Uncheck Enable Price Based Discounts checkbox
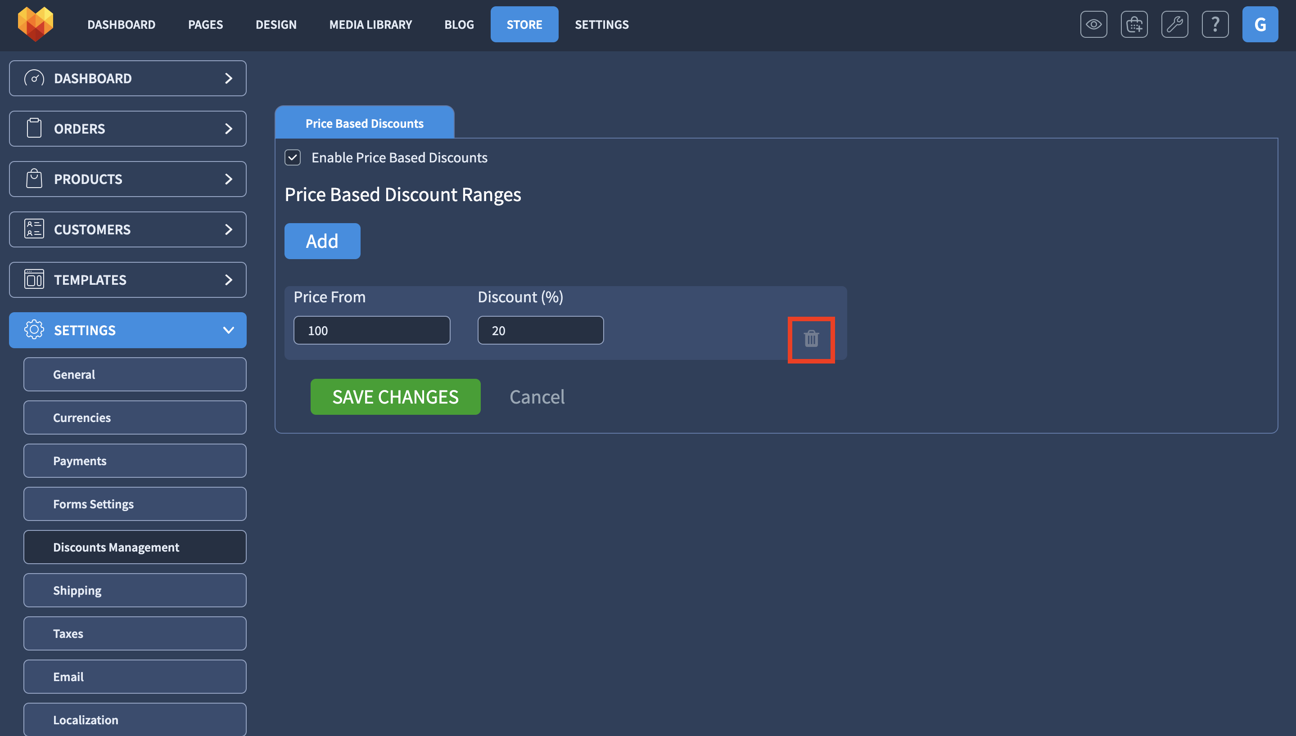The height and width of the screenshot is (736, 1296). (x=292, y=157)
